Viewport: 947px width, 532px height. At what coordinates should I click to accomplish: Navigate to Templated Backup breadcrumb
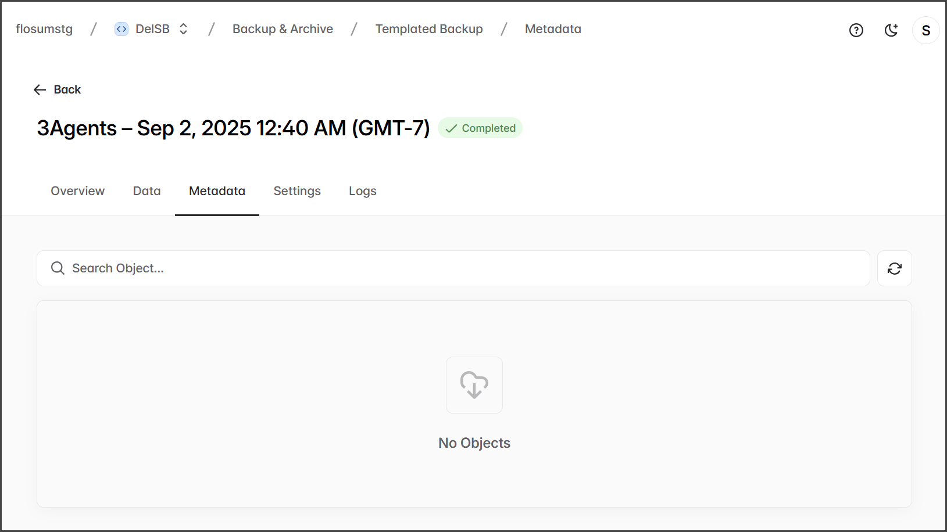[429, 29]
